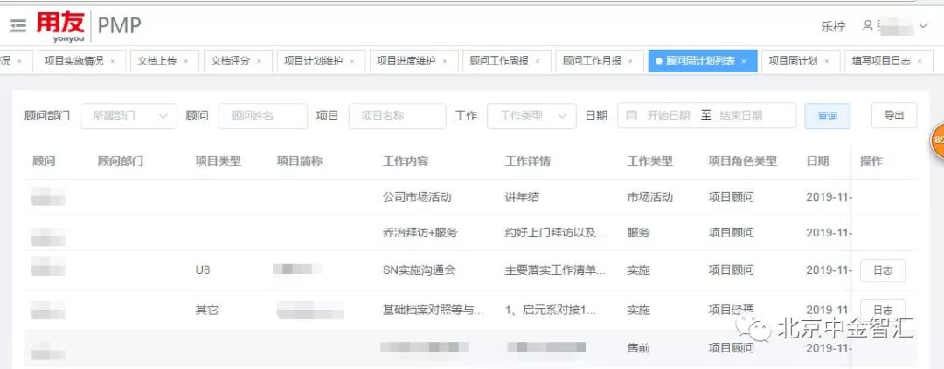Close the 文档评分 tab
944x369 pixels.
point(259,61)
